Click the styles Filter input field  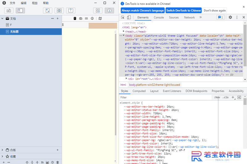(x=165, y=98)
